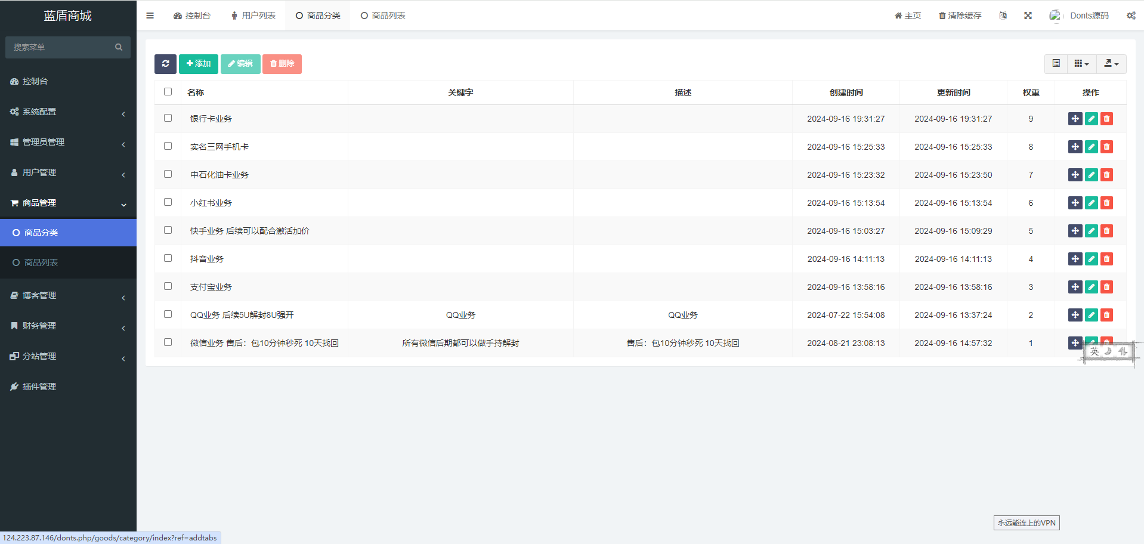Switch to the 用户列表 tab

pyautogui.click(x=253, y=16)
